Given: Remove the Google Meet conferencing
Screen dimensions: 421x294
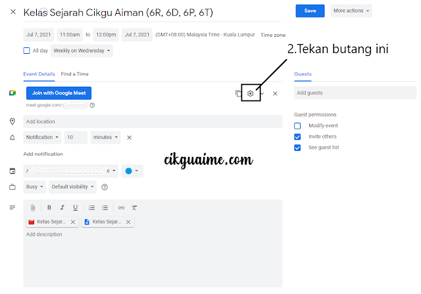Looking at the screenshot, I should (275, 93).
